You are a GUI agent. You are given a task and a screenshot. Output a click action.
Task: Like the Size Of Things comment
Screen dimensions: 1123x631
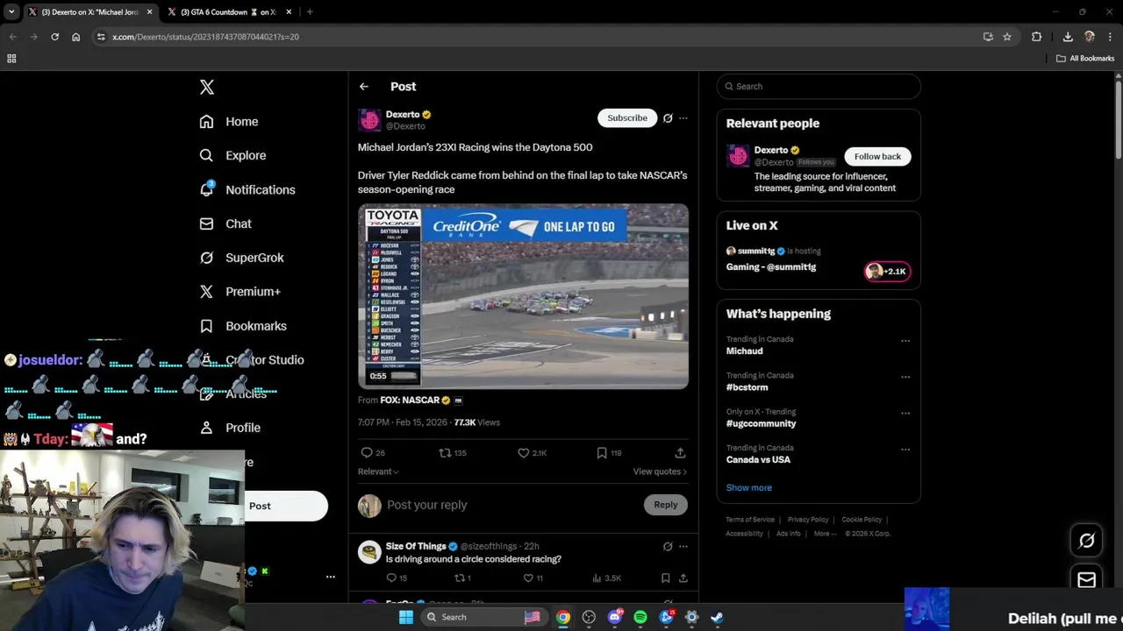528,578
